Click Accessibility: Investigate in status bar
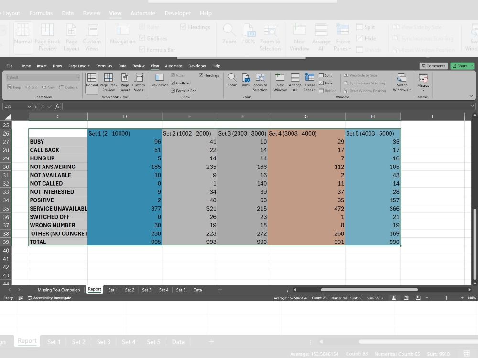Screen dimensions: 478x358 (x=49, y=298)
